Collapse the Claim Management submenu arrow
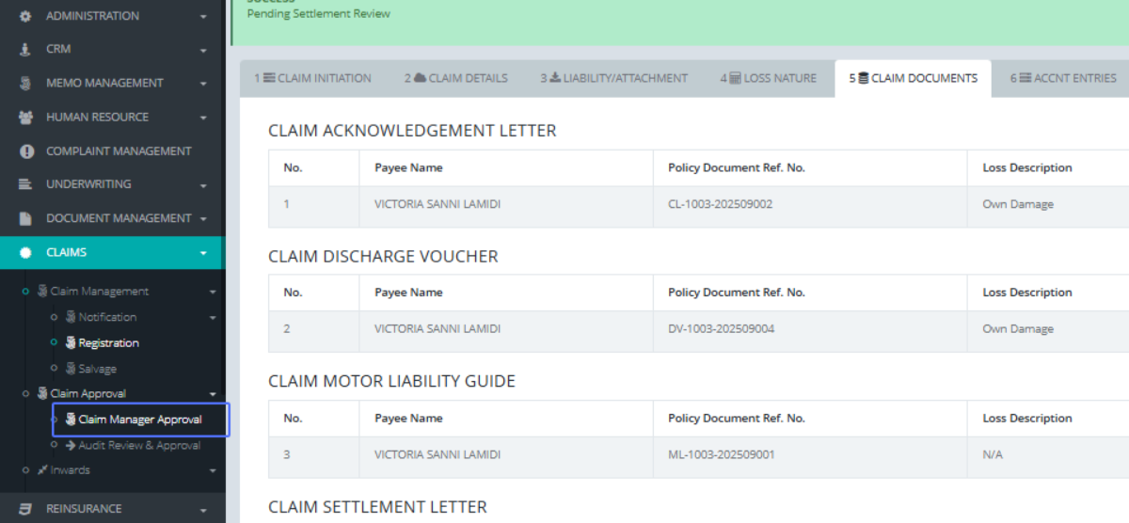Image resolution: width=1129 pixels, height=523 pixels. pos(213,293)
